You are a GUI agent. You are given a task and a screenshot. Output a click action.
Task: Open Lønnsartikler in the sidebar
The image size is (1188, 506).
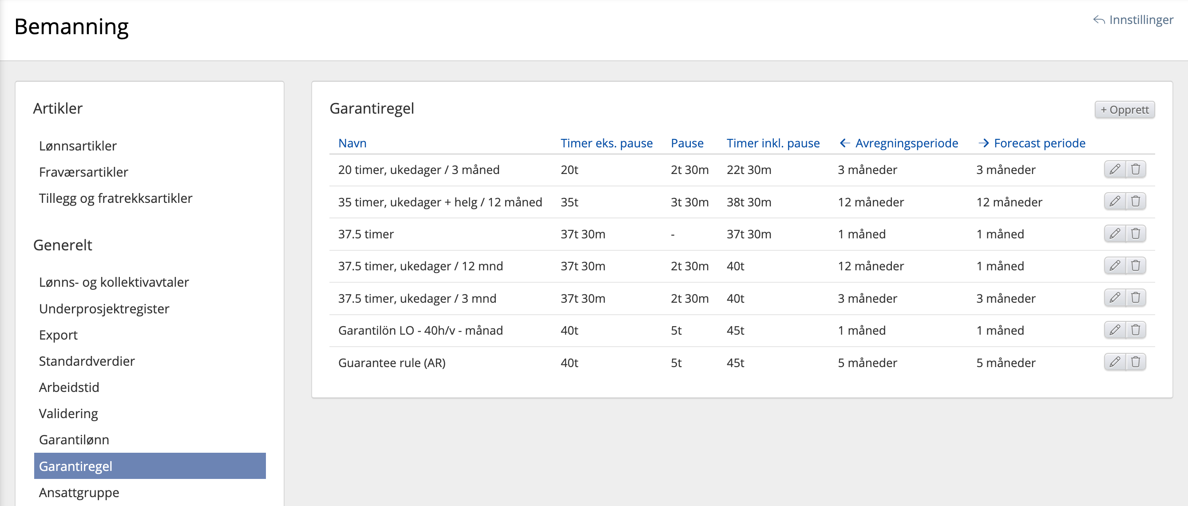pos(78,146)
